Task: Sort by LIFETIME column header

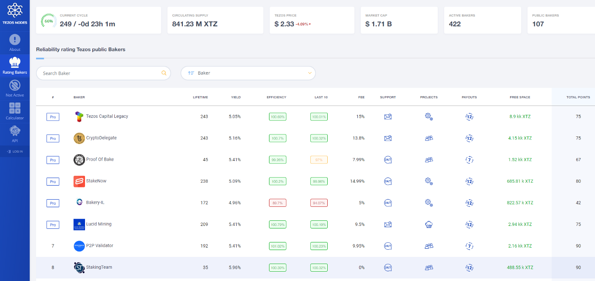Action: (200, 97)
